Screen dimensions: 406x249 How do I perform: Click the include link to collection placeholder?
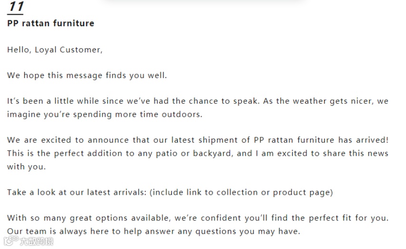pyautogui.click(x=204, y=192)
